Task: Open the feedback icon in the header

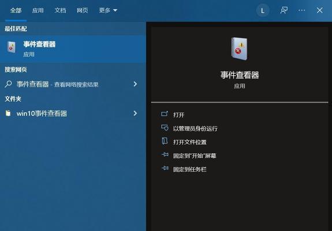Action: (x=283, y=10)
